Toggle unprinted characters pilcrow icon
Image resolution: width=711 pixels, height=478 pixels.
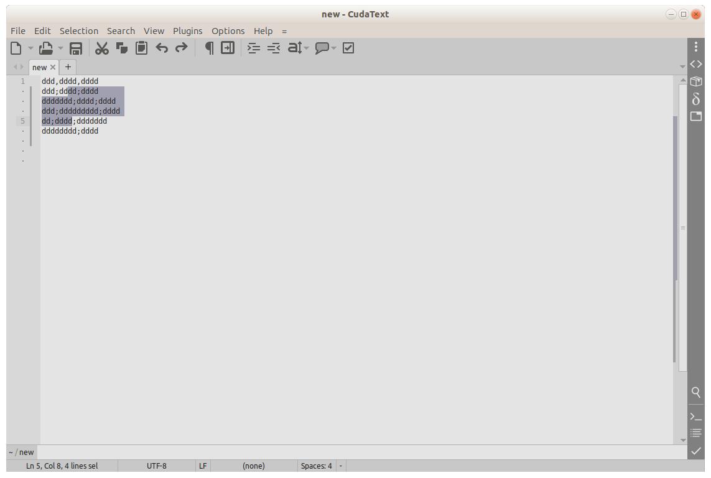[209, 48]
